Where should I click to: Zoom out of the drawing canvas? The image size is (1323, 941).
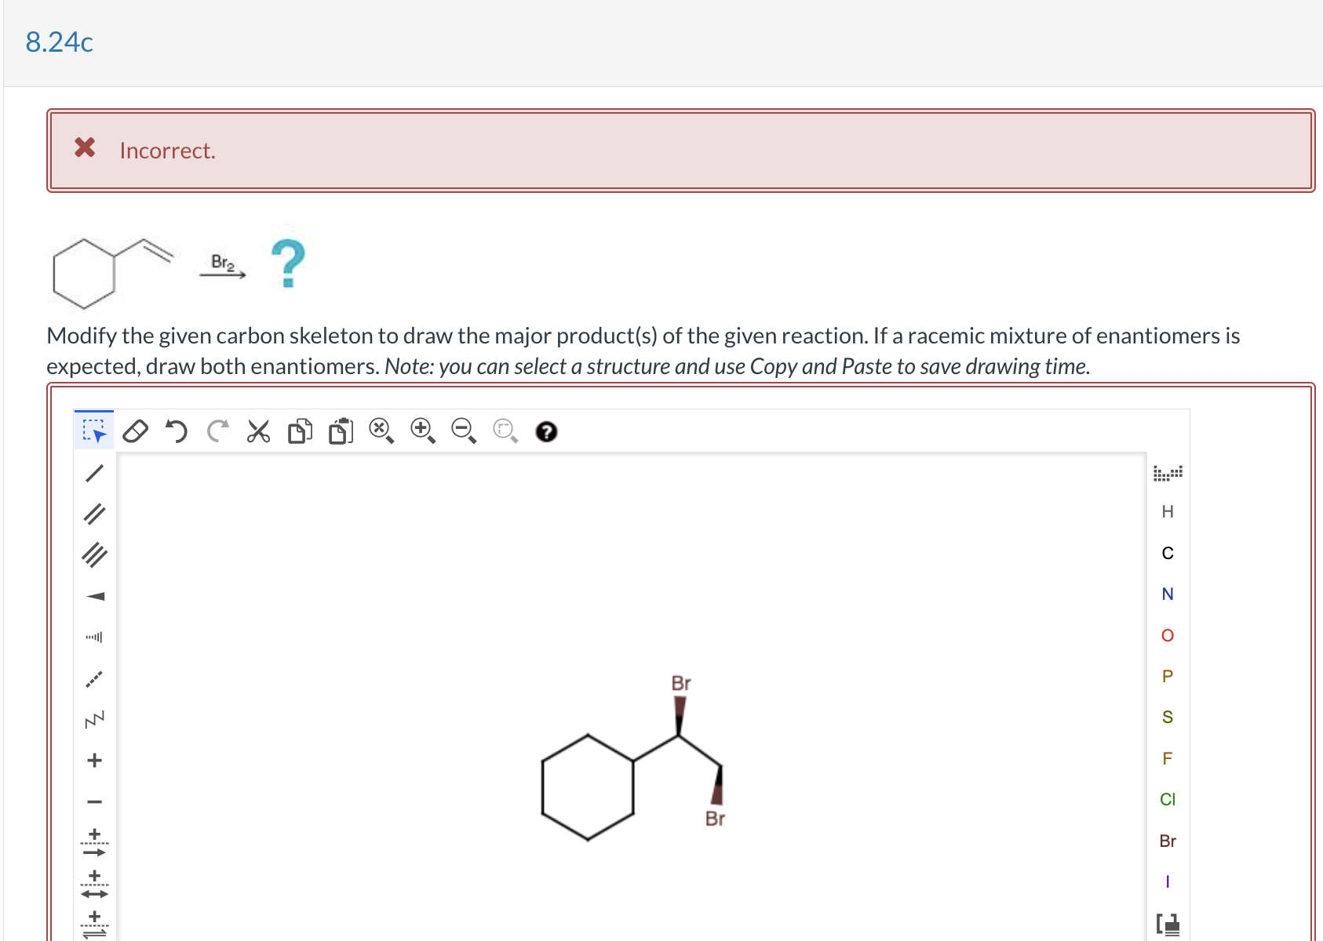[x=462, y=430]
